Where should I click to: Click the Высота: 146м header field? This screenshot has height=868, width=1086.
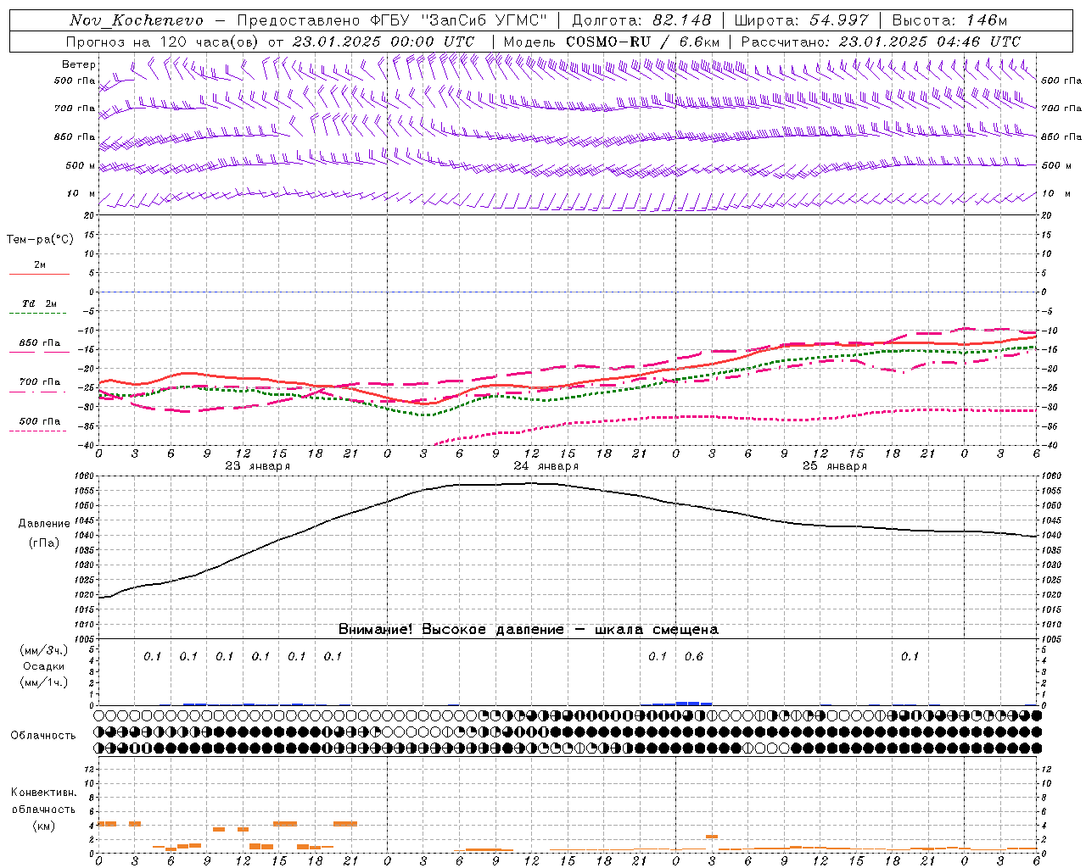(x=950, y=20)
